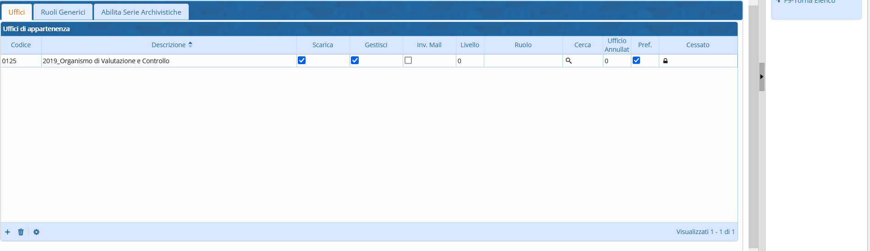The image size is (870, 251).
Task: Click the lock icon in Cessato column
Action: point(665,61)
